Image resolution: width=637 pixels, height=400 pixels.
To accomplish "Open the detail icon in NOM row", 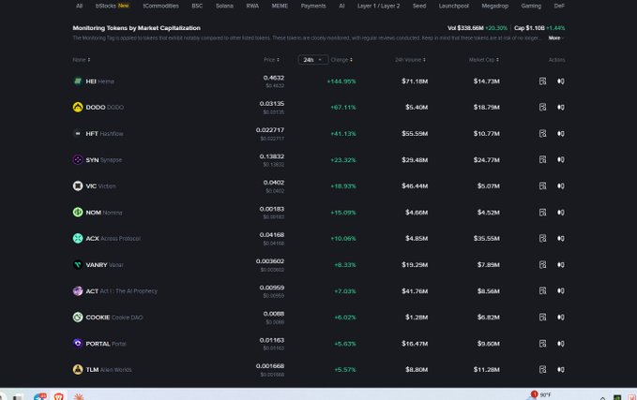I will [542, 212].
